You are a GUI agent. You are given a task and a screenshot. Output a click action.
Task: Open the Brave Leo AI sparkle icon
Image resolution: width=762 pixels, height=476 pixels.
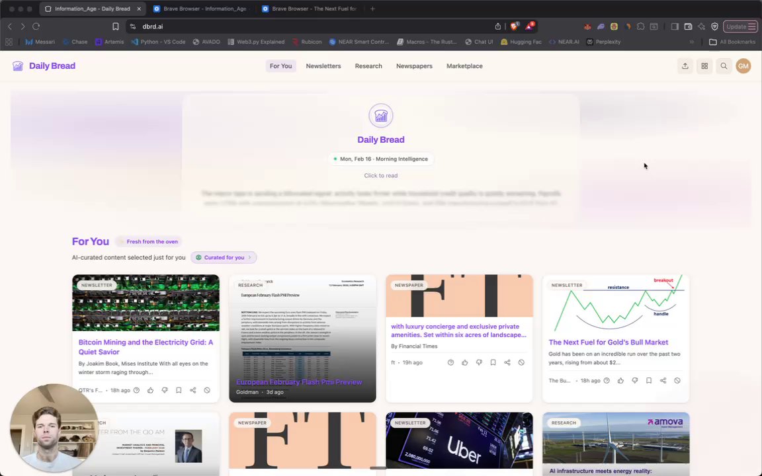click(x=701, y=26)
